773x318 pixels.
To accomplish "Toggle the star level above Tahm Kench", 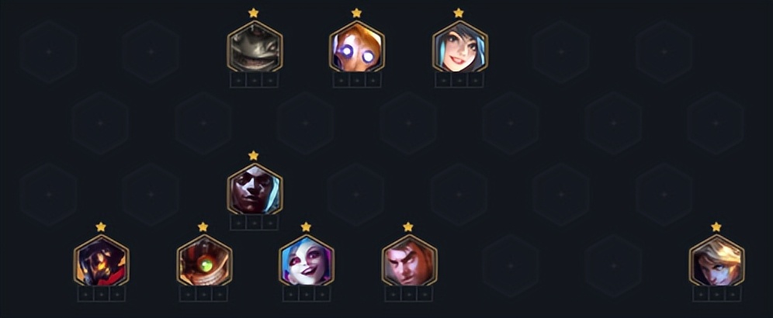I will [253, 13].
